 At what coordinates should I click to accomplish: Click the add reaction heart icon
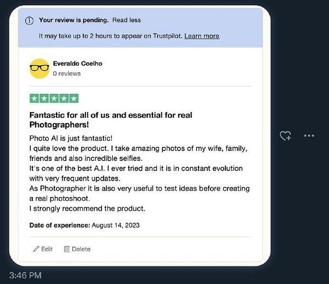[286, 136]
